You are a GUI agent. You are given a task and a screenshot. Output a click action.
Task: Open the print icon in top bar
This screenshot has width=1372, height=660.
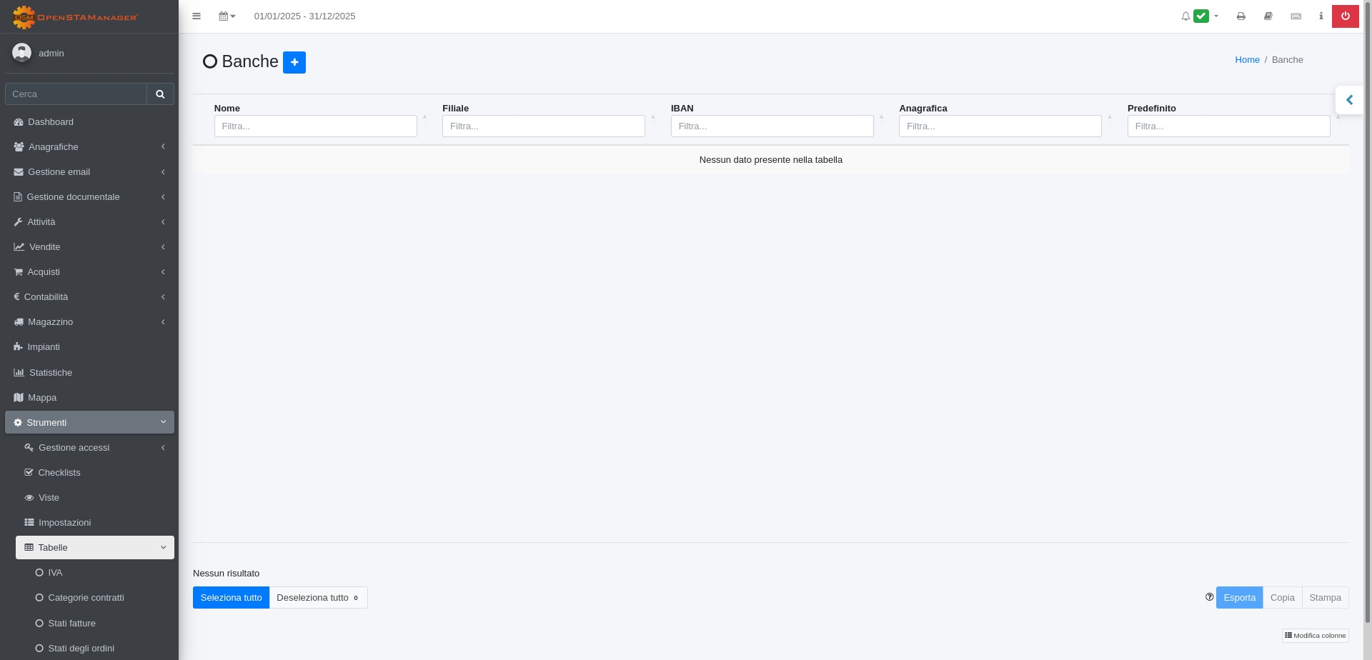[x=1241, y=16]
